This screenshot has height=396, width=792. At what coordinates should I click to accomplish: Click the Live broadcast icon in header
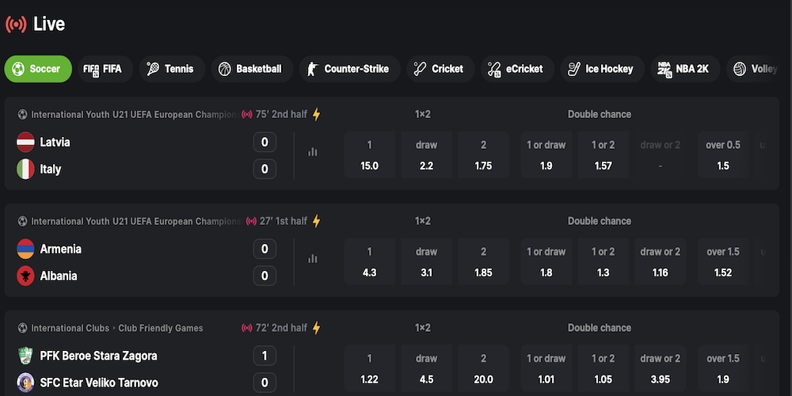tap(16, 25)
